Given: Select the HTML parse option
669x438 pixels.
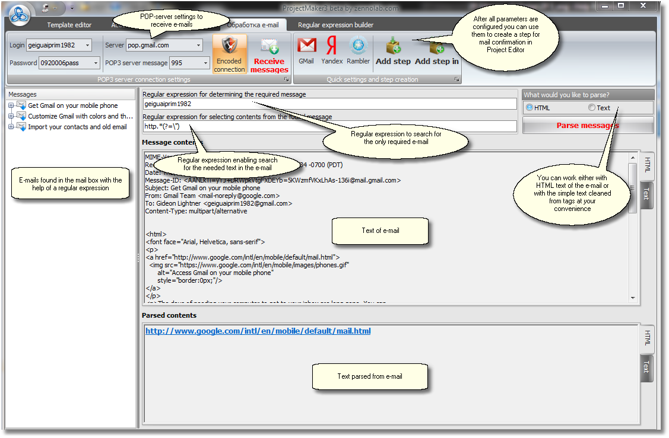Looking at the screenshot, I should 530,108.
